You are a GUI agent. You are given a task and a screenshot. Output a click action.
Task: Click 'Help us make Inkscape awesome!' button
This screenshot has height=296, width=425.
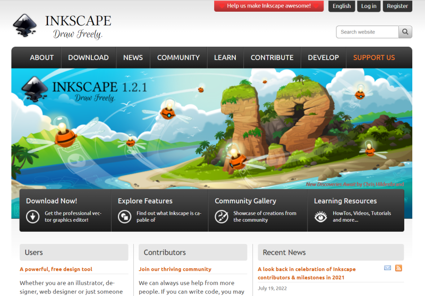point(269,6)
